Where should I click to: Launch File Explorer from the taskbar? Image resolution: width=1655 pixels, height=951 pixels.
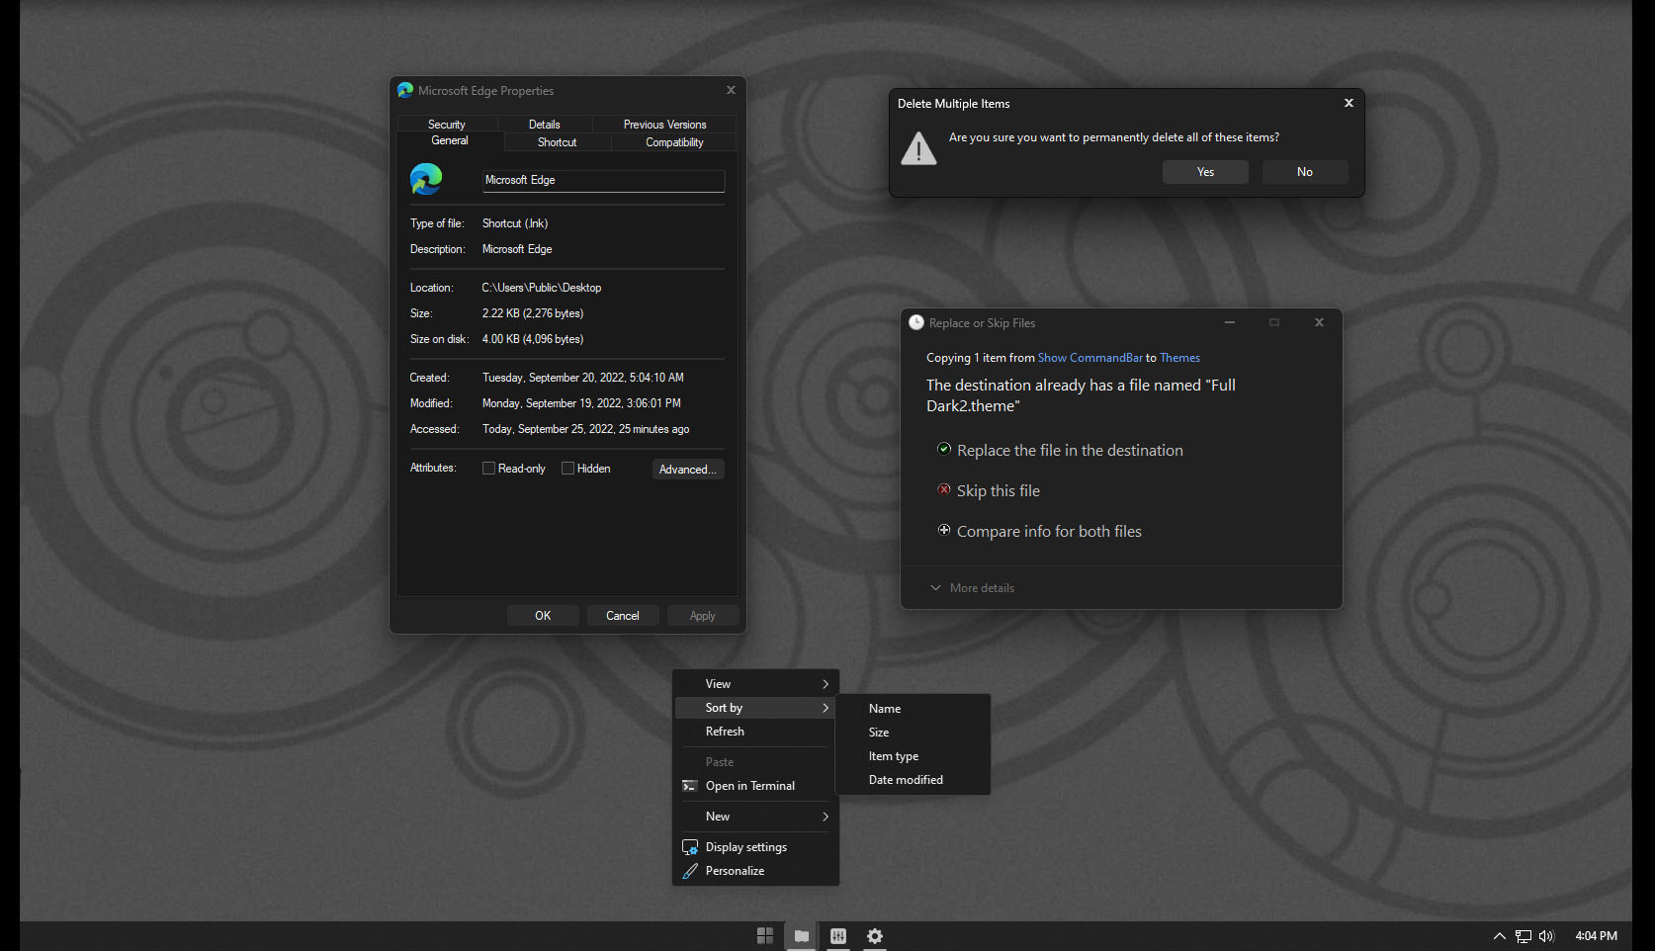(x=801, y=935)
